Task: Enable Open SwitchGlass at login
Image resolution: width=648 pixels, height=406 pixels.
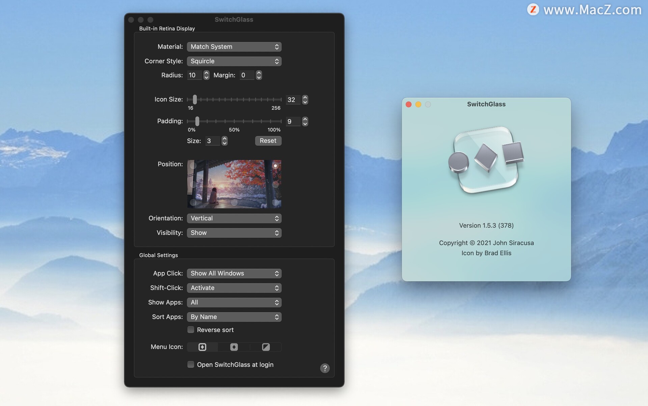Action: (191, 364)
